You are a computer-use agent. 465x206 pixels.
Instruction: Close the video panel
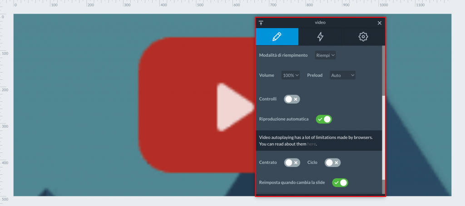[379, 23]
